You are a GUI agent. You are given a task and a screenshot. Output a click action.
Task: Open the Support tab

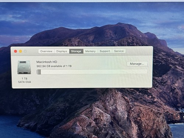(105, 51)
